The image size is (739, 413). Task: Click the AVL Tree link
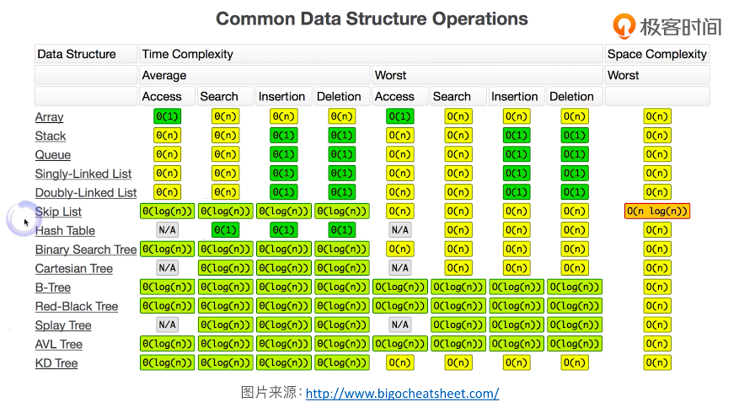click(58, 344)
